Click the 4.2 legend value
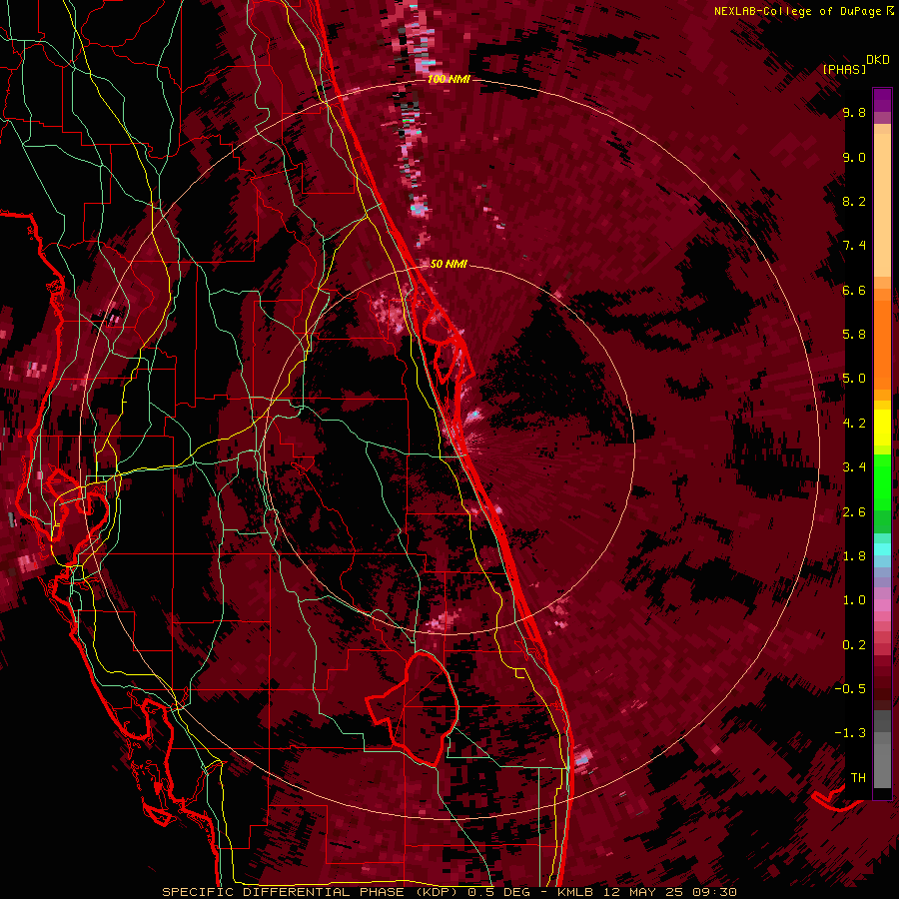 click(x=854, y=424)
